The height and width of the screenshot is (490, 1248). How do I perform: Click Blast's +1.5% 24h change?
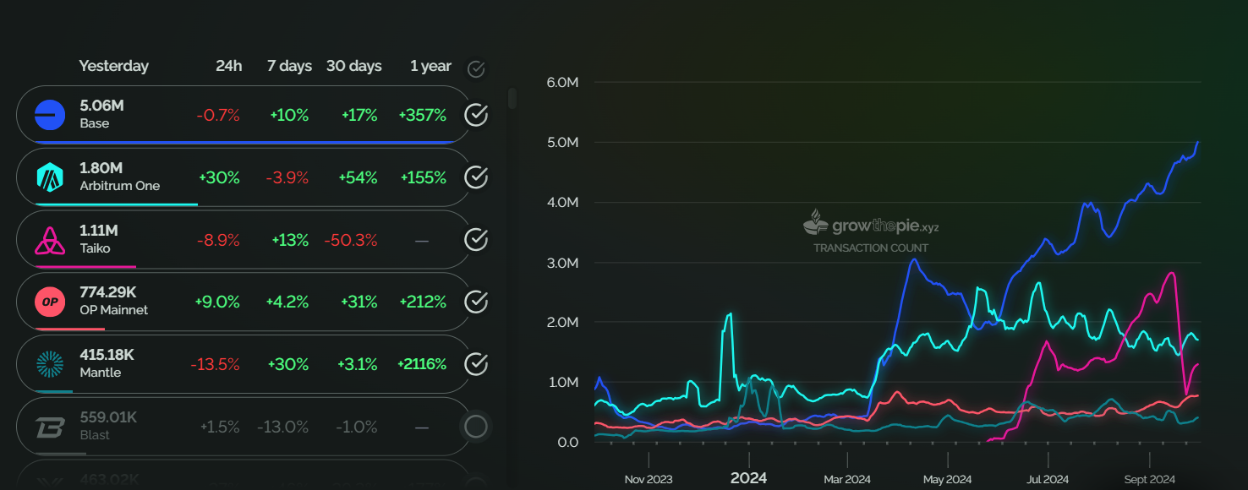pyautogui.click(x=220, y=427)
